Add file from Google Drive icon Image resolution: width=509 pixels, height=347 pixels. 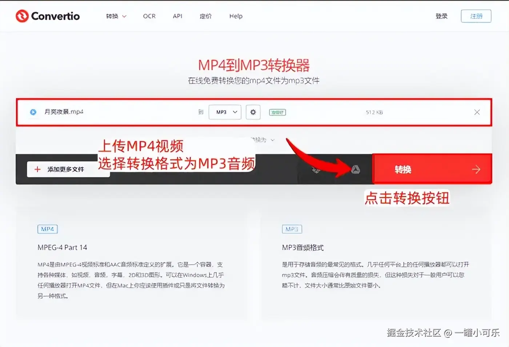point(356,169)
